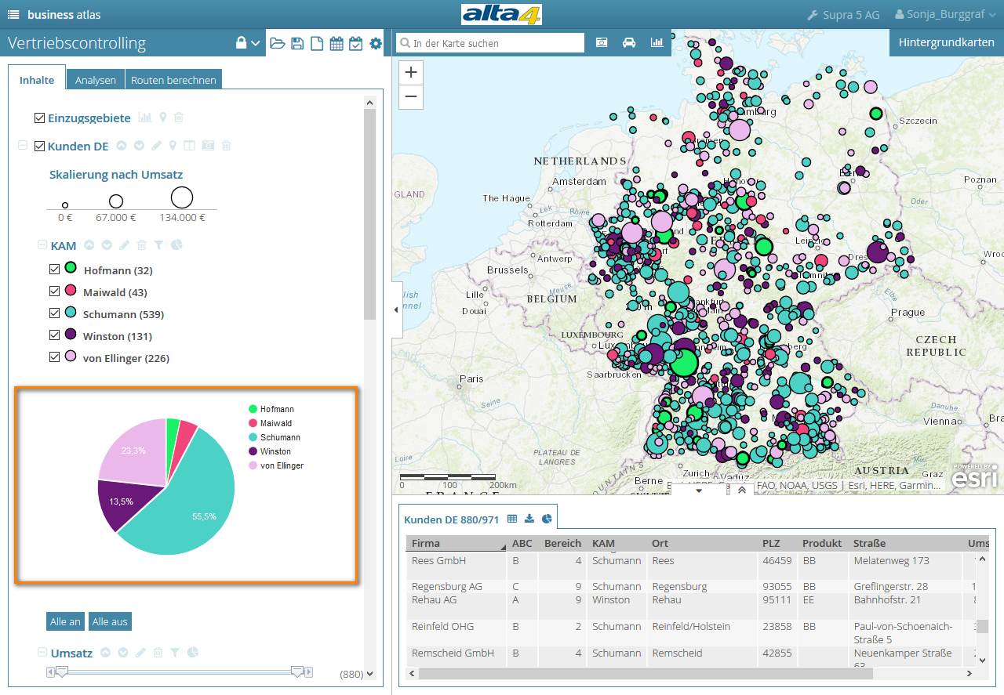Collapse the Umsatz section
The width and height of the screenshot is (1004, 695).
click(42, 652)
